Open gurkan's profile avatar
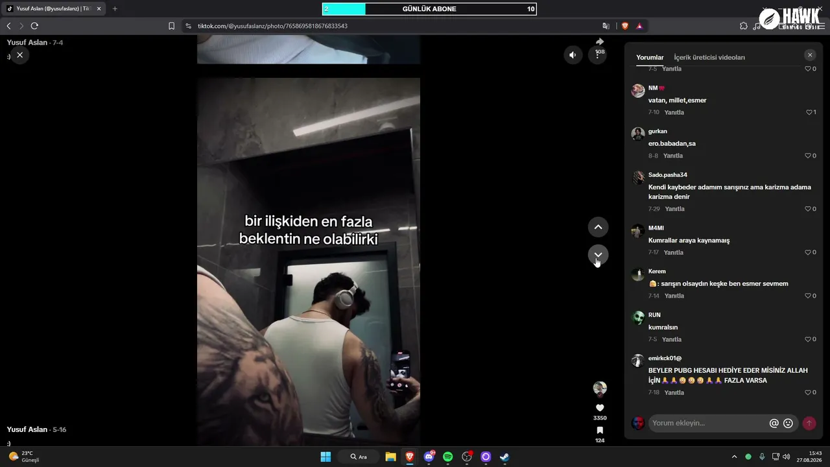 638,134
